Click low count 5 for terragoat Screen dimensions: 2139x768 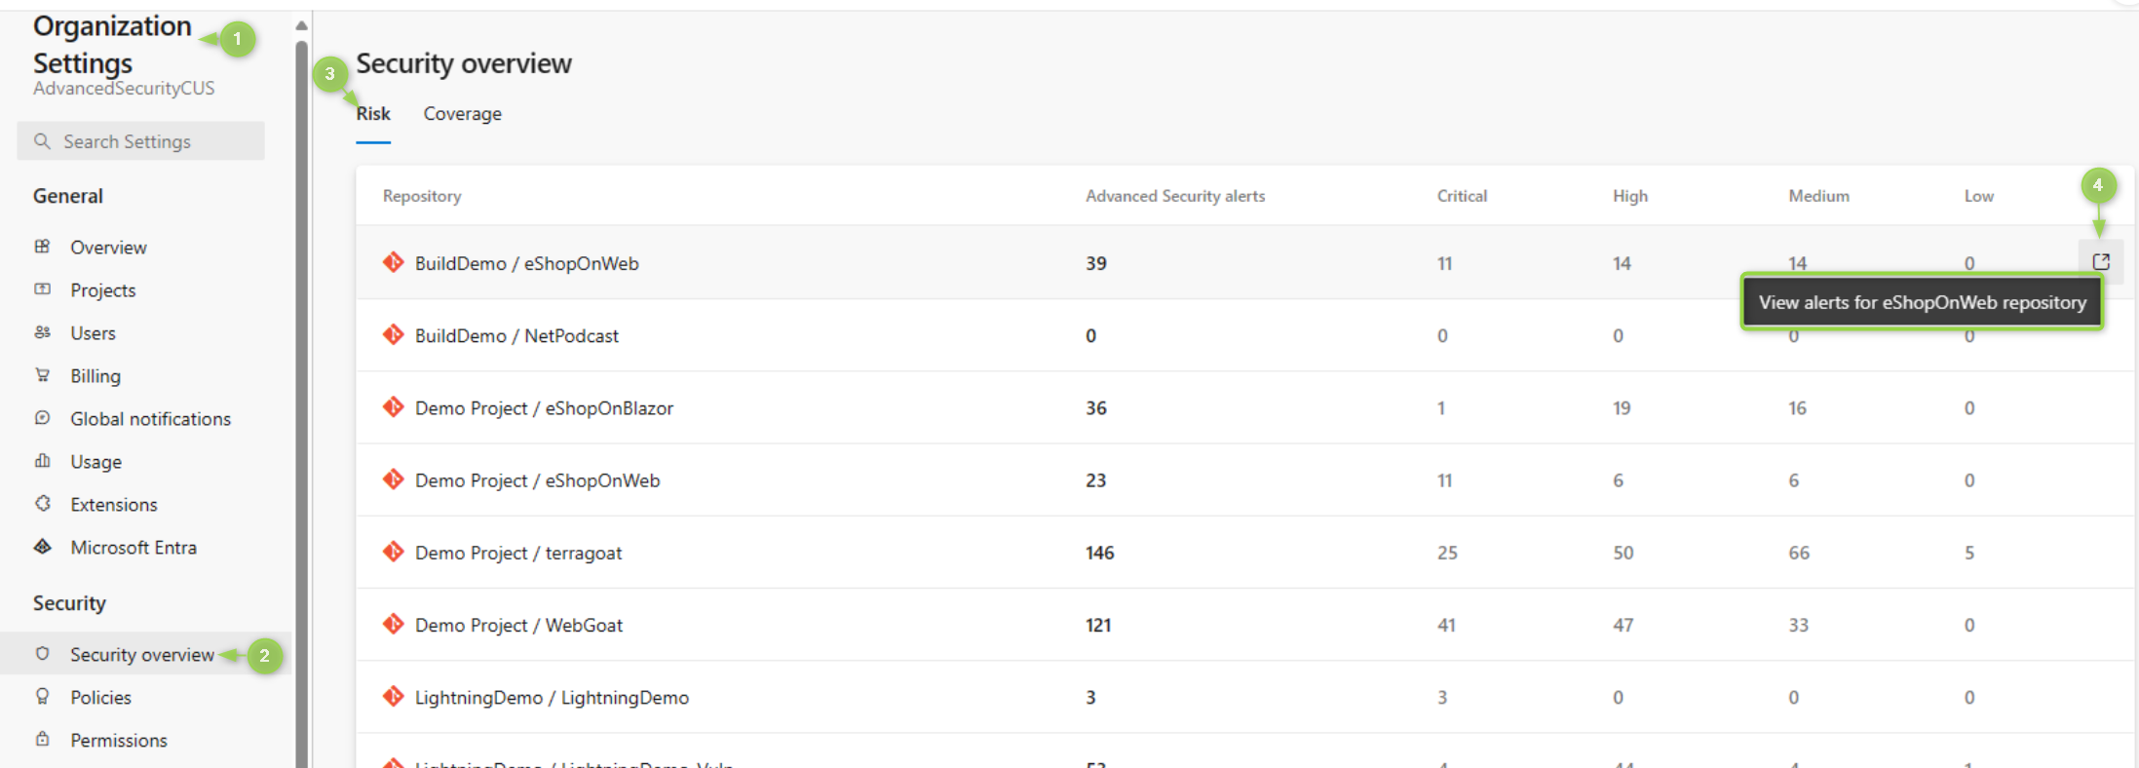tap(1969, 553)
